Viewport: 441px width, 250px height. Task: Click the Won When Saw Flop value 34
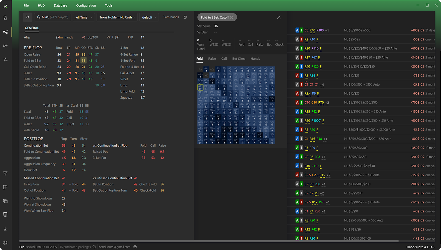[x=64, y=211]
